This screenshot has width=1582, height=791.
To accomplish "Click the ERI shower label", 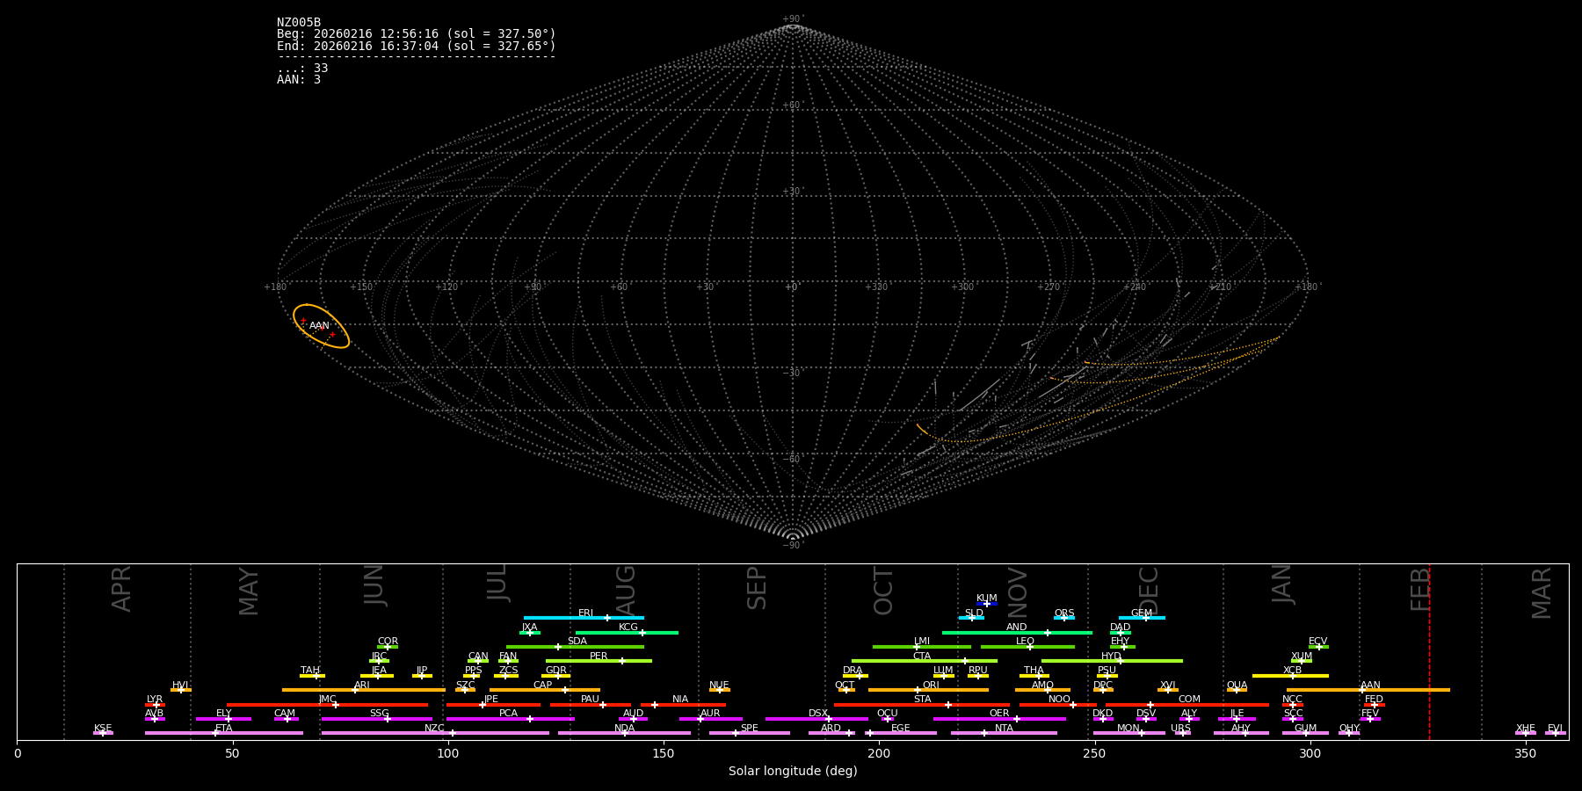I will pos(585,613).
